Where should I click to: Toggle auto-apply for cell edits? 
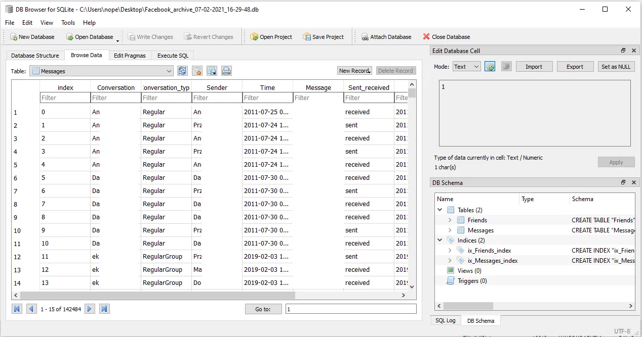(x=490, y=66)
